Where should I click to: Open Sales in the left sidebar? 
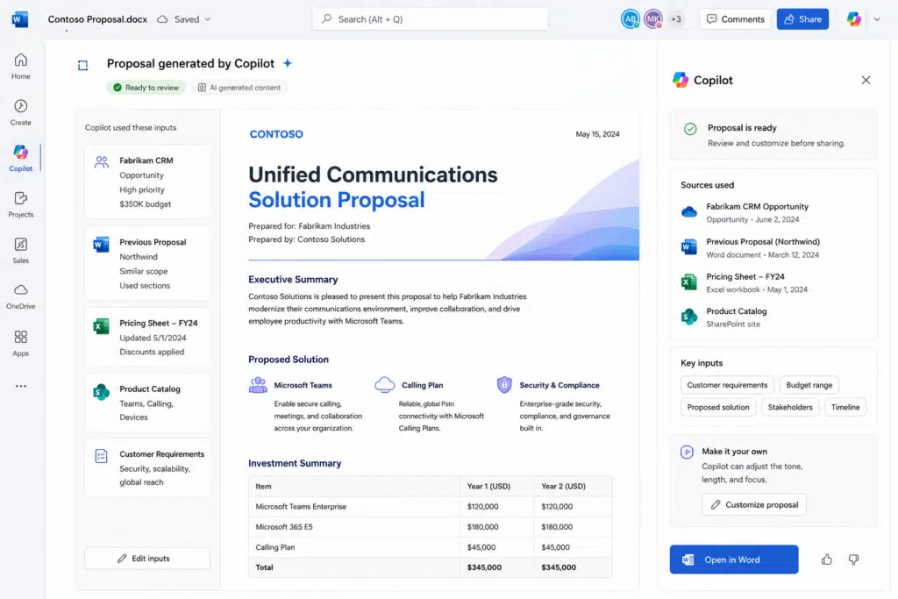tap(21, 251)
